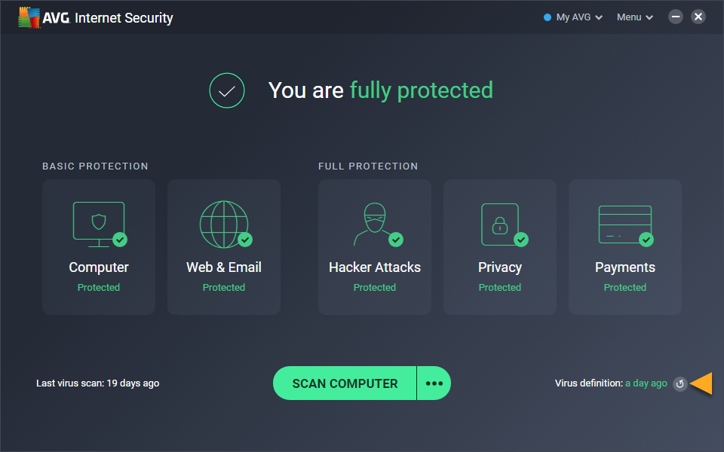Click the 'a day ago' virus definition link
The width and height of the screenshot is (724, 452).
tap(646, 383)
